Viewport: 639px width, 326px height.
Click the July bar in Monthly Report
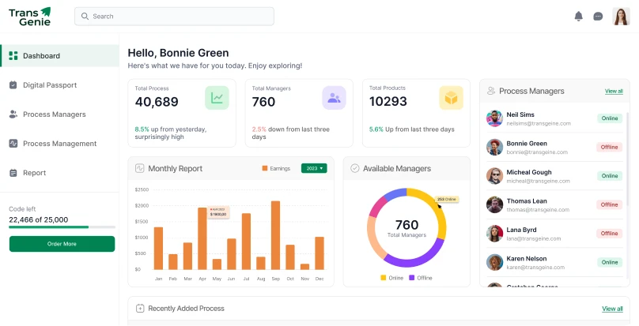(x=246, y=242)
